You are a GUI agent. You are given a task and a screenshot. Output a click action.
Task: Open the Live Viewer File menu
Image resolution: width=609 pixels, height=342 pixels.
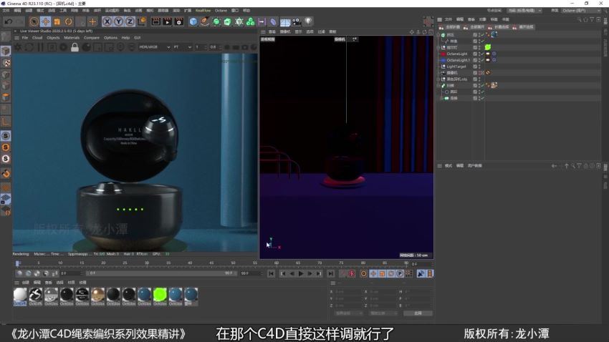coord(25,38)
